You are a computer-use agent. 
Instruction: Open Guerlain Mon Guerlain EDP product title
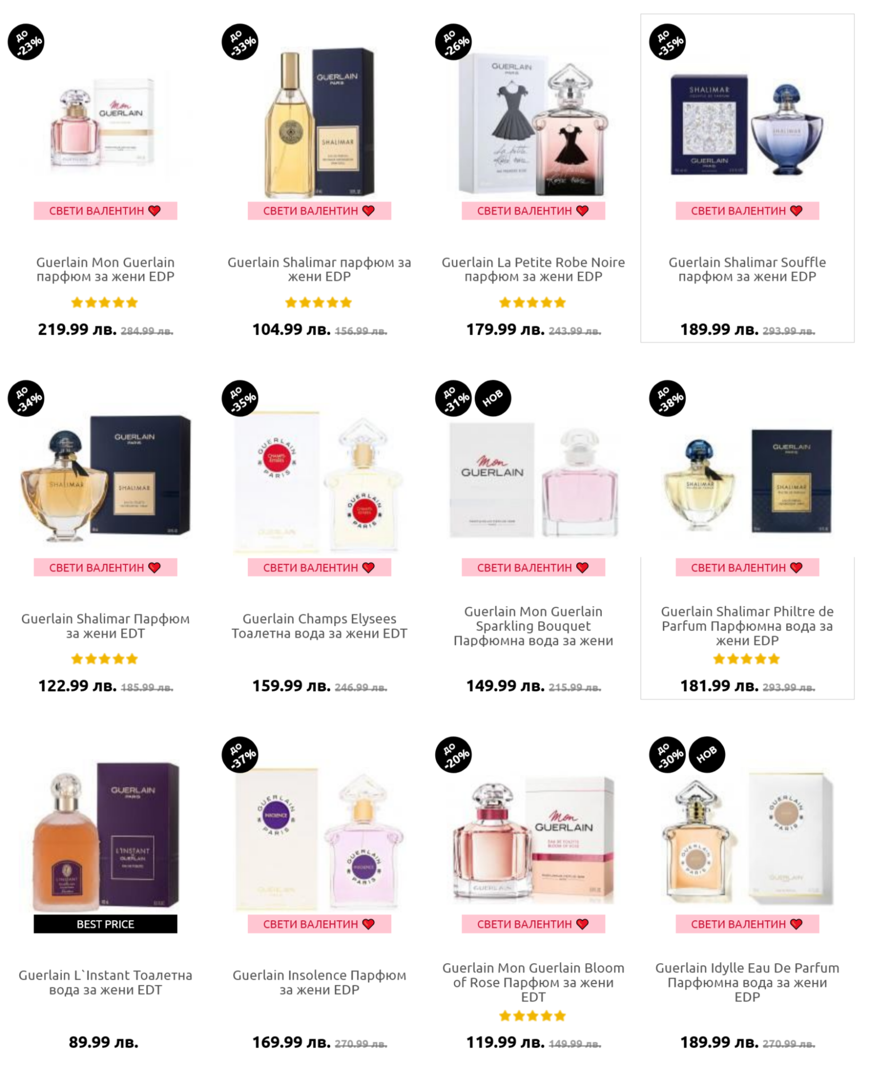[x=105, y=269]
